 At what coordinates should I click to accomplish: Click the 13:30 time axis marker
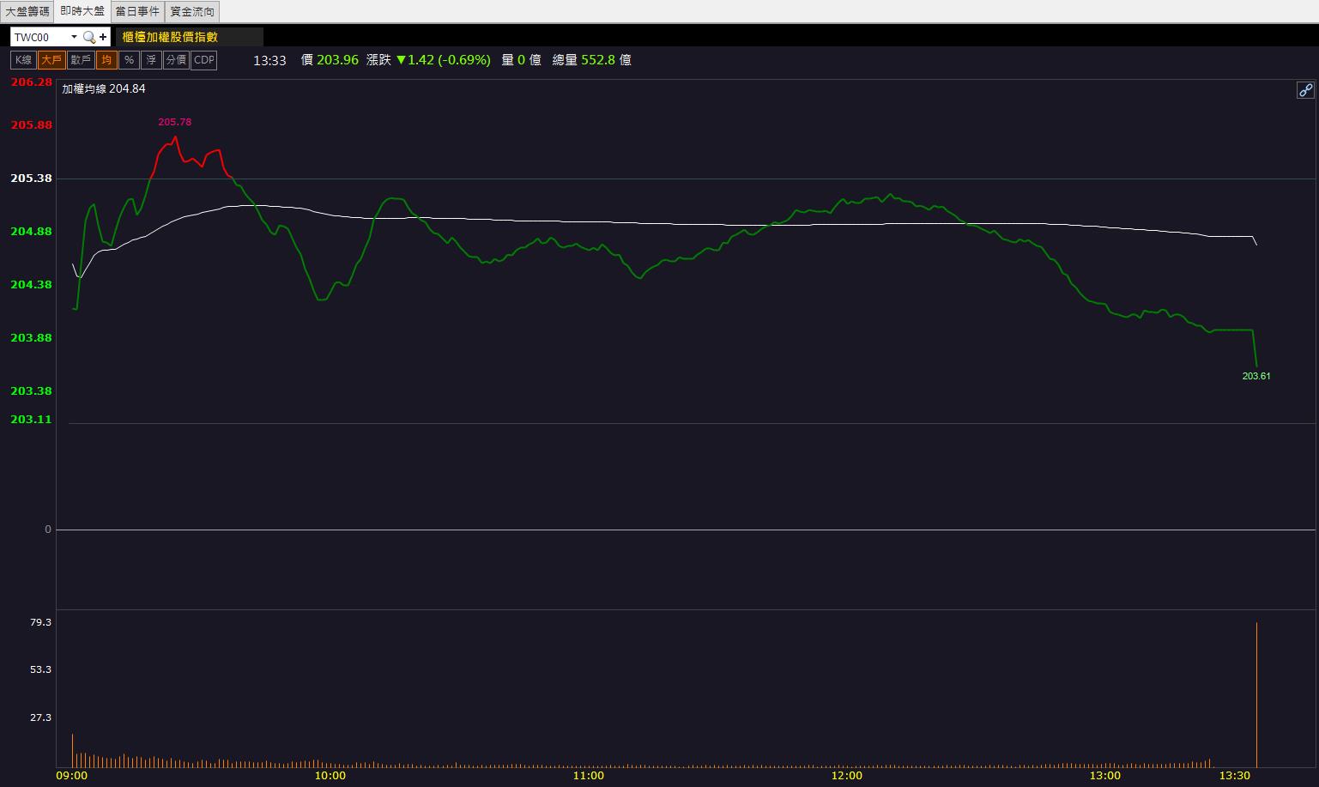[x=1234, y=776]
